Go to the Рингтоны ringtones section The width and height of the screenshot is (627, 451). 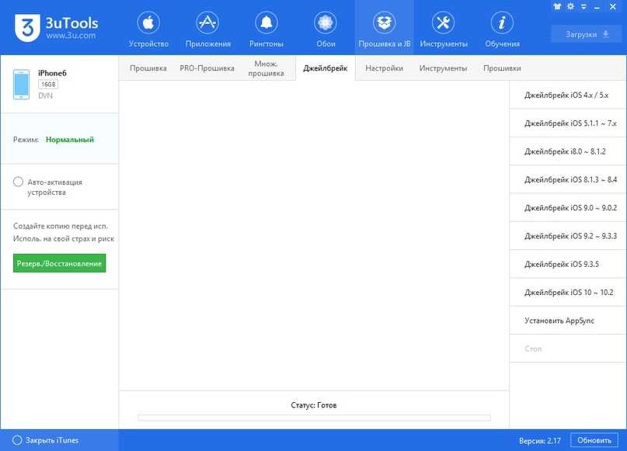[x=267, y=29]
